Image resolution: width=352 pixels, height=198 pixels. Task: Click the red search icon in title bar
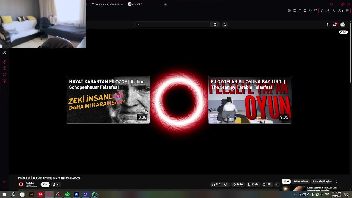331,4
